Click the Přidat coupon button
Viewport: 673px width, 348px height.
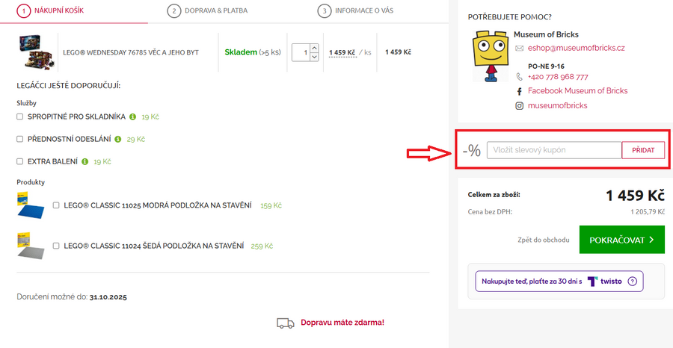643,150
